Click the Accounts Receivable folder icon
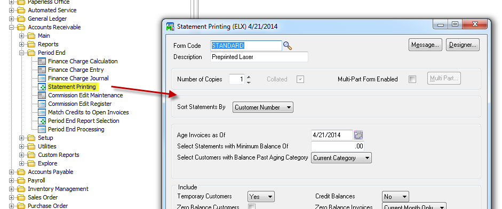Screen dimensions: 502x209 (21, 27)
